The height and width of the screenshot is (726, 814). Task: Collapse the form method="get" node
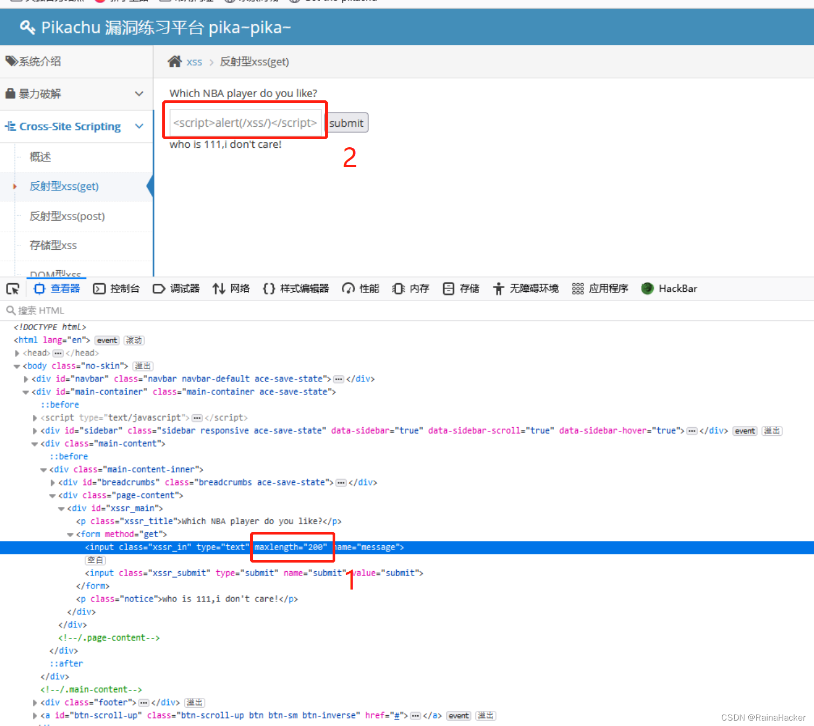click(x=71, y=535)
